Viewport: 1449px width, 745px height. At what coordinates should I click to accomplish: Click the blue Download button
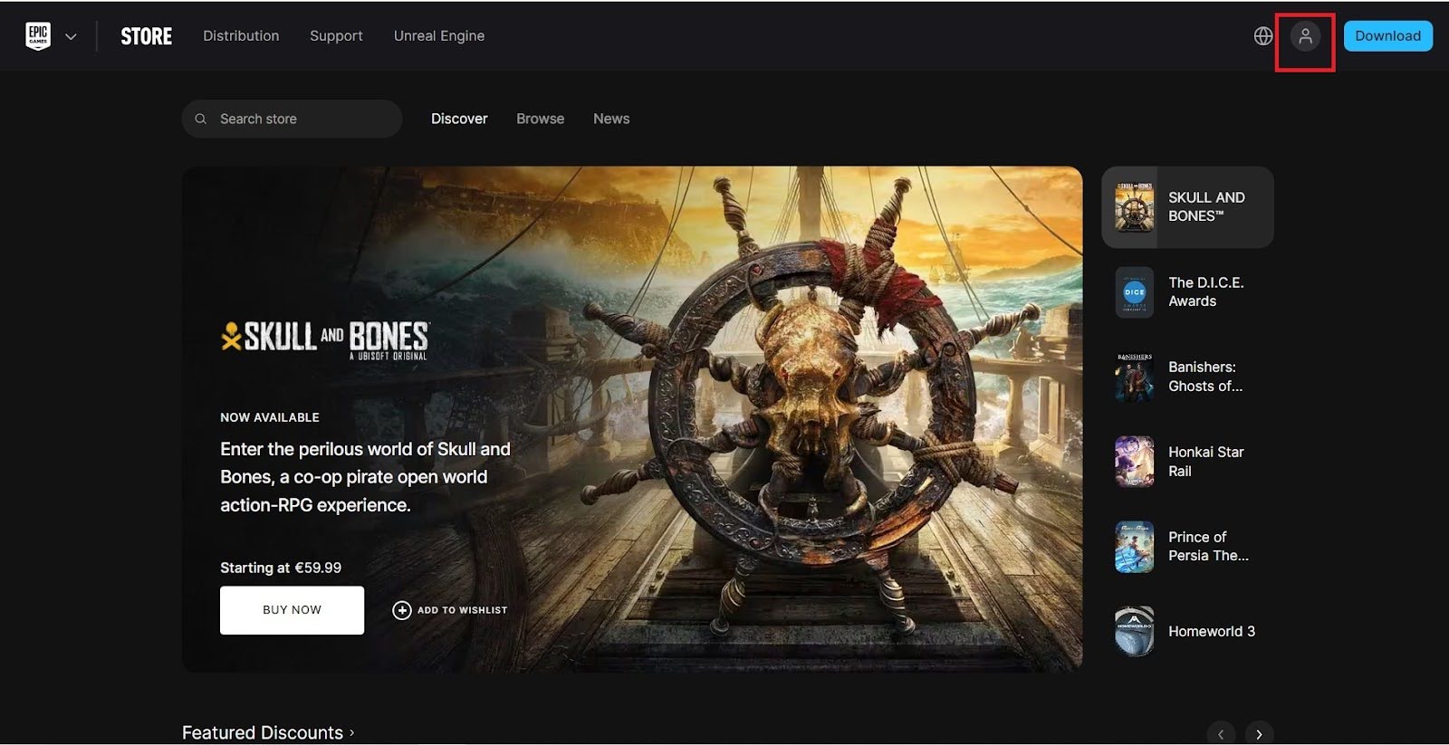click(1387, 36)
